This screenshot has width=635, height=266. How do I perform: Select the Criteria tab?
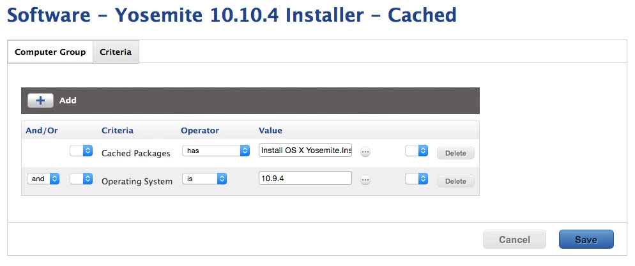pyautogui.click(x=116, y=52)
